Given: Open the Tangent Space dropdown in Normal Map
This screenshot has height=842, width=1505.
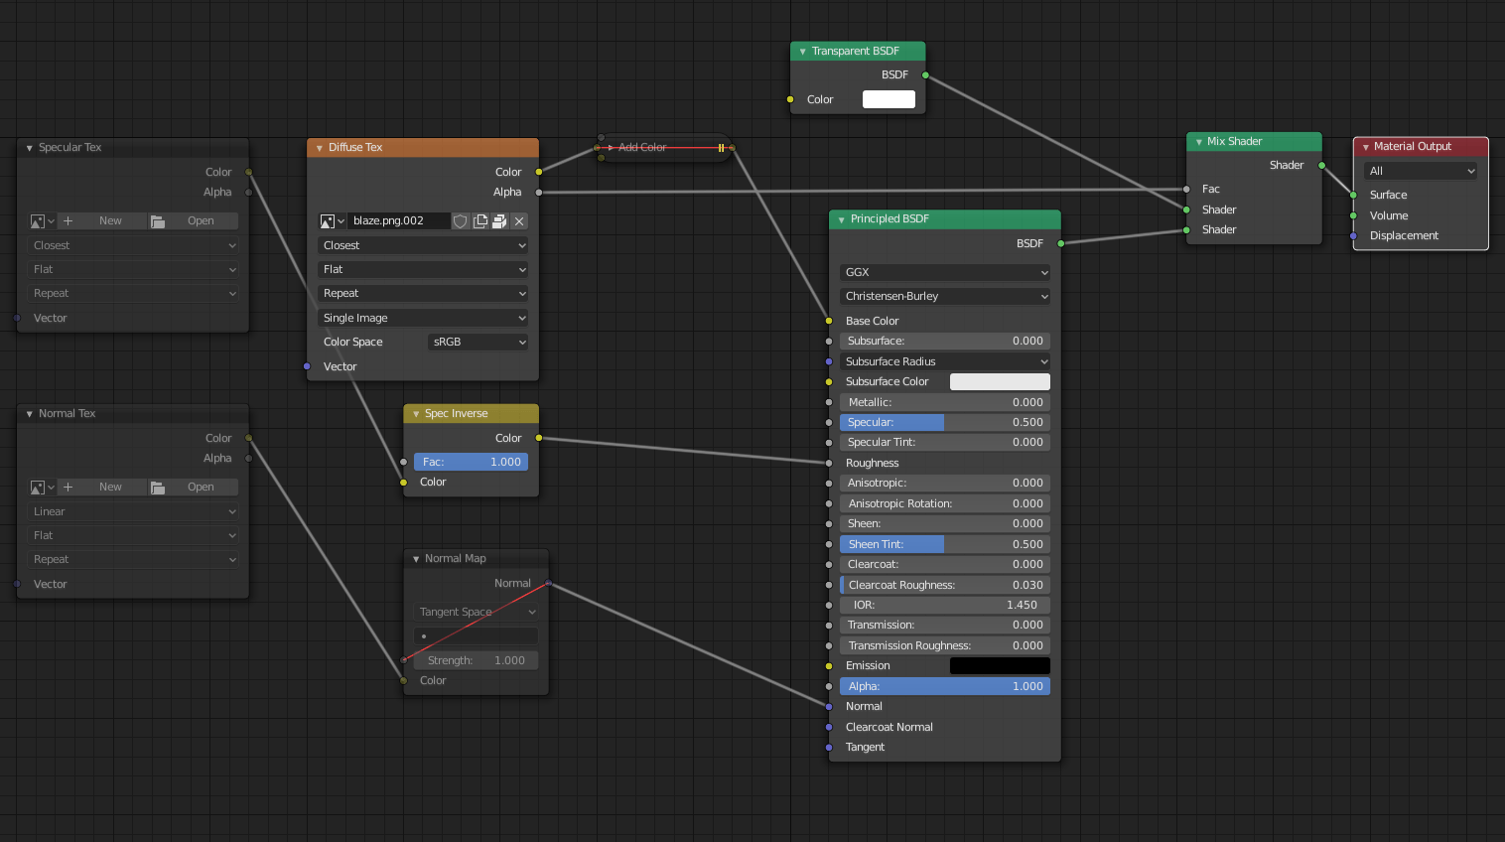Looking at the screenshot, I should (x=476, y=612).
